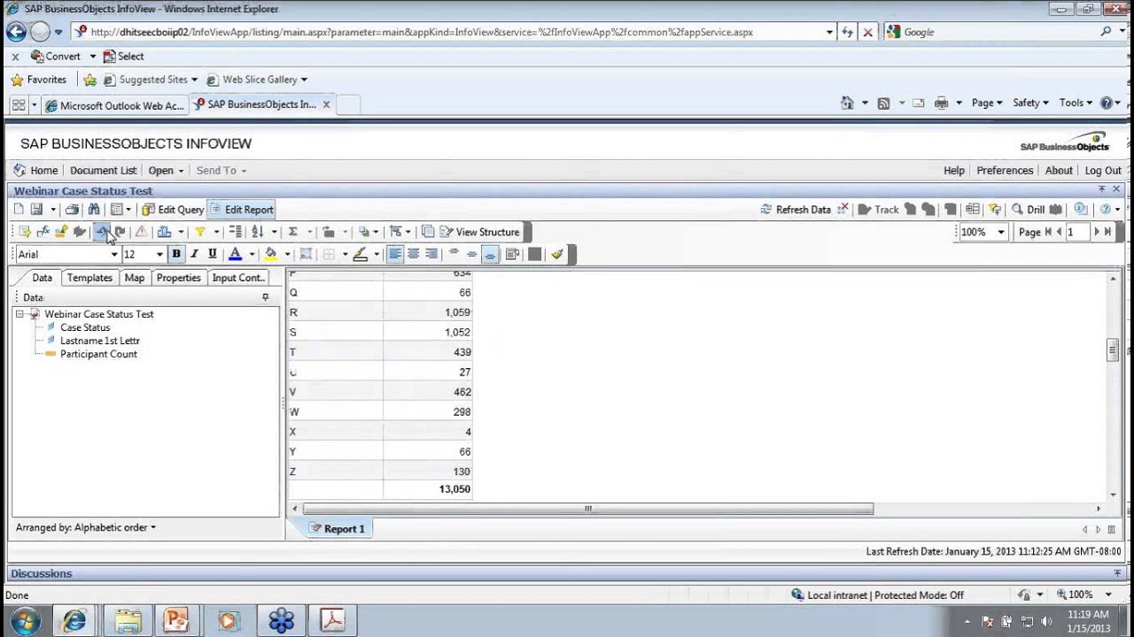Switch to the Input Controls tab
This screenshot has height=637, width=1134.
237,278
